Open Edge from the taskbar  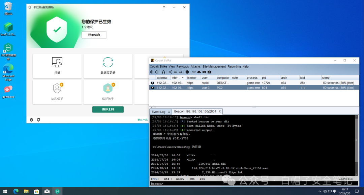click(x=16, y=191)
